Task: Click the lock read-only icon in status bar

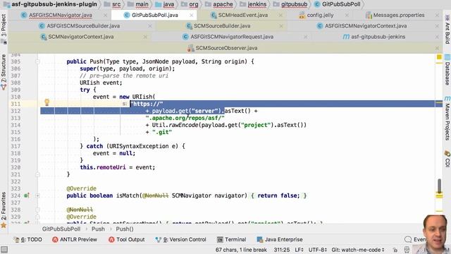Action: pyautogui.click(x=395, y=250)
